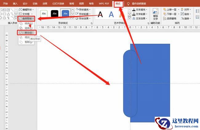The image size is (200, 130).
Task: Click the 形状填充 paint bucket icon
Action: (77, 9)
